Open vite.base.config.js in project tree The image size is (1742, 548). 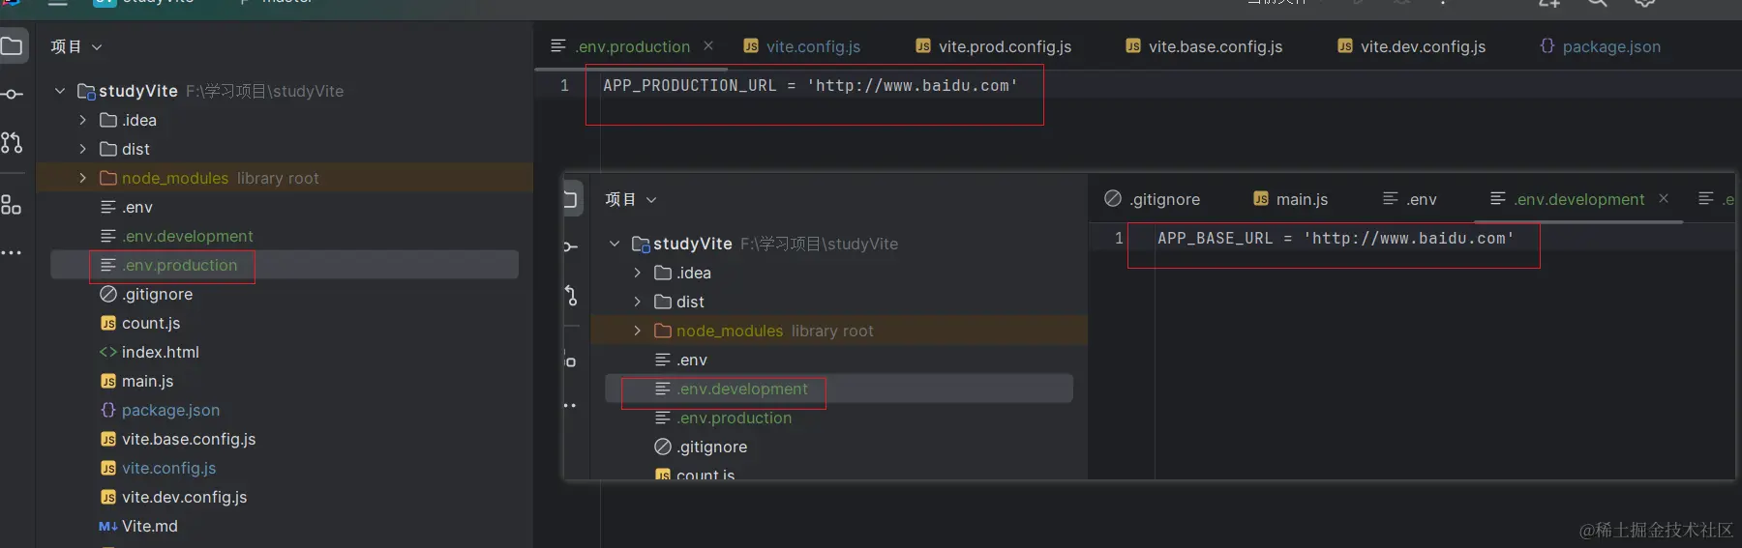(178, 439)
